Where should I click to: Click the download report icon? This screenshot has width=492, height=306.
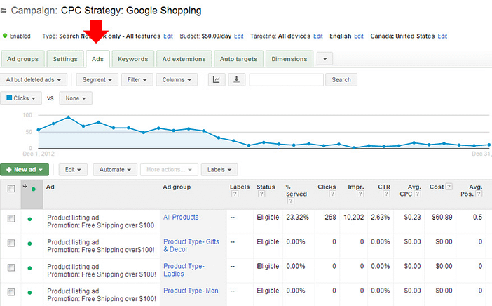click(x=237, y=80)
